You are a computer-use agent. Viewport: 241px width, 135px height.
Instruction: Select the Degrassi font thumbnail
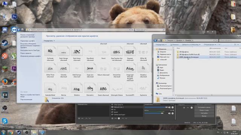click(130, 51)
